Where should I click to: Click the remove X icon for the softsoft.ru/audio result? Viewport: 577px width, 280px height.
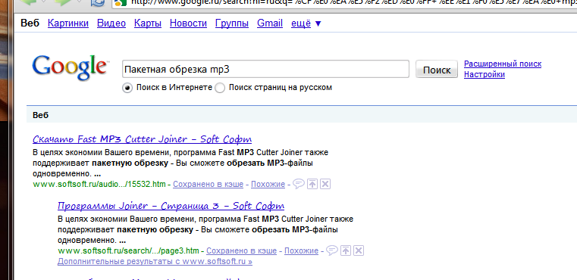pyautogui.click(x=325, y=184)
